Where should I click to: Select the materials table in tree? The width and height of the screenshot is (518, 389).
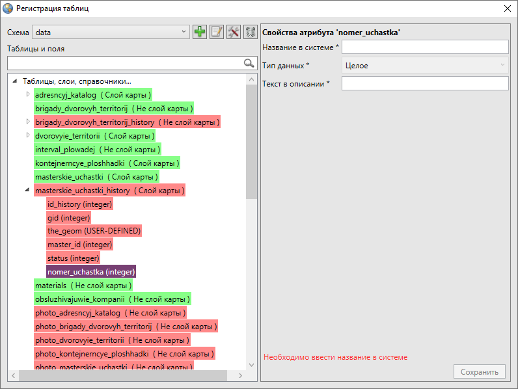tap(83, 286)
